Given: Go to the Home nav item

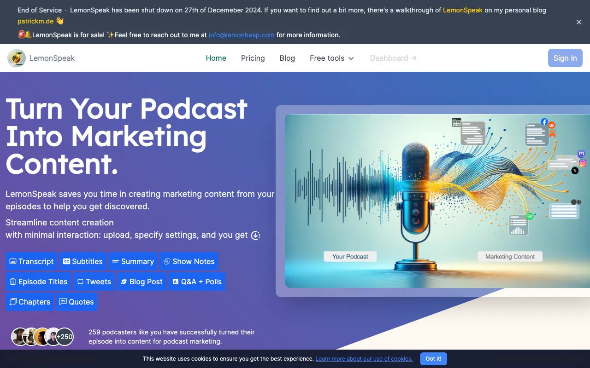Looking at the screenshot, I should (216, 58).
